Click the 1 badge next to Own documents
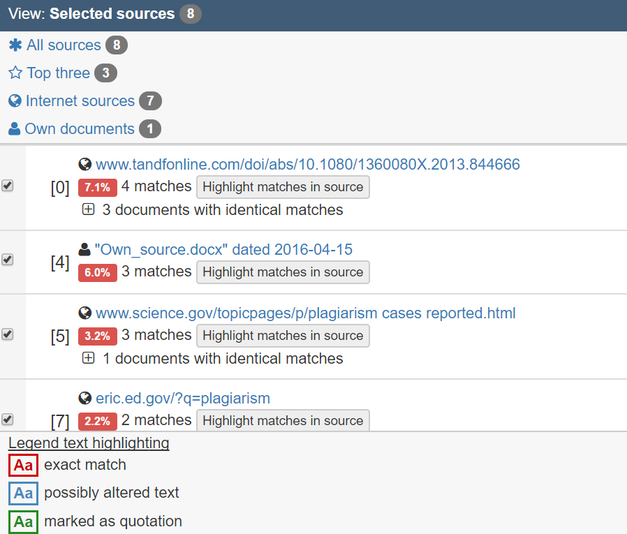627x534 pixels. (x=150, y=128)
